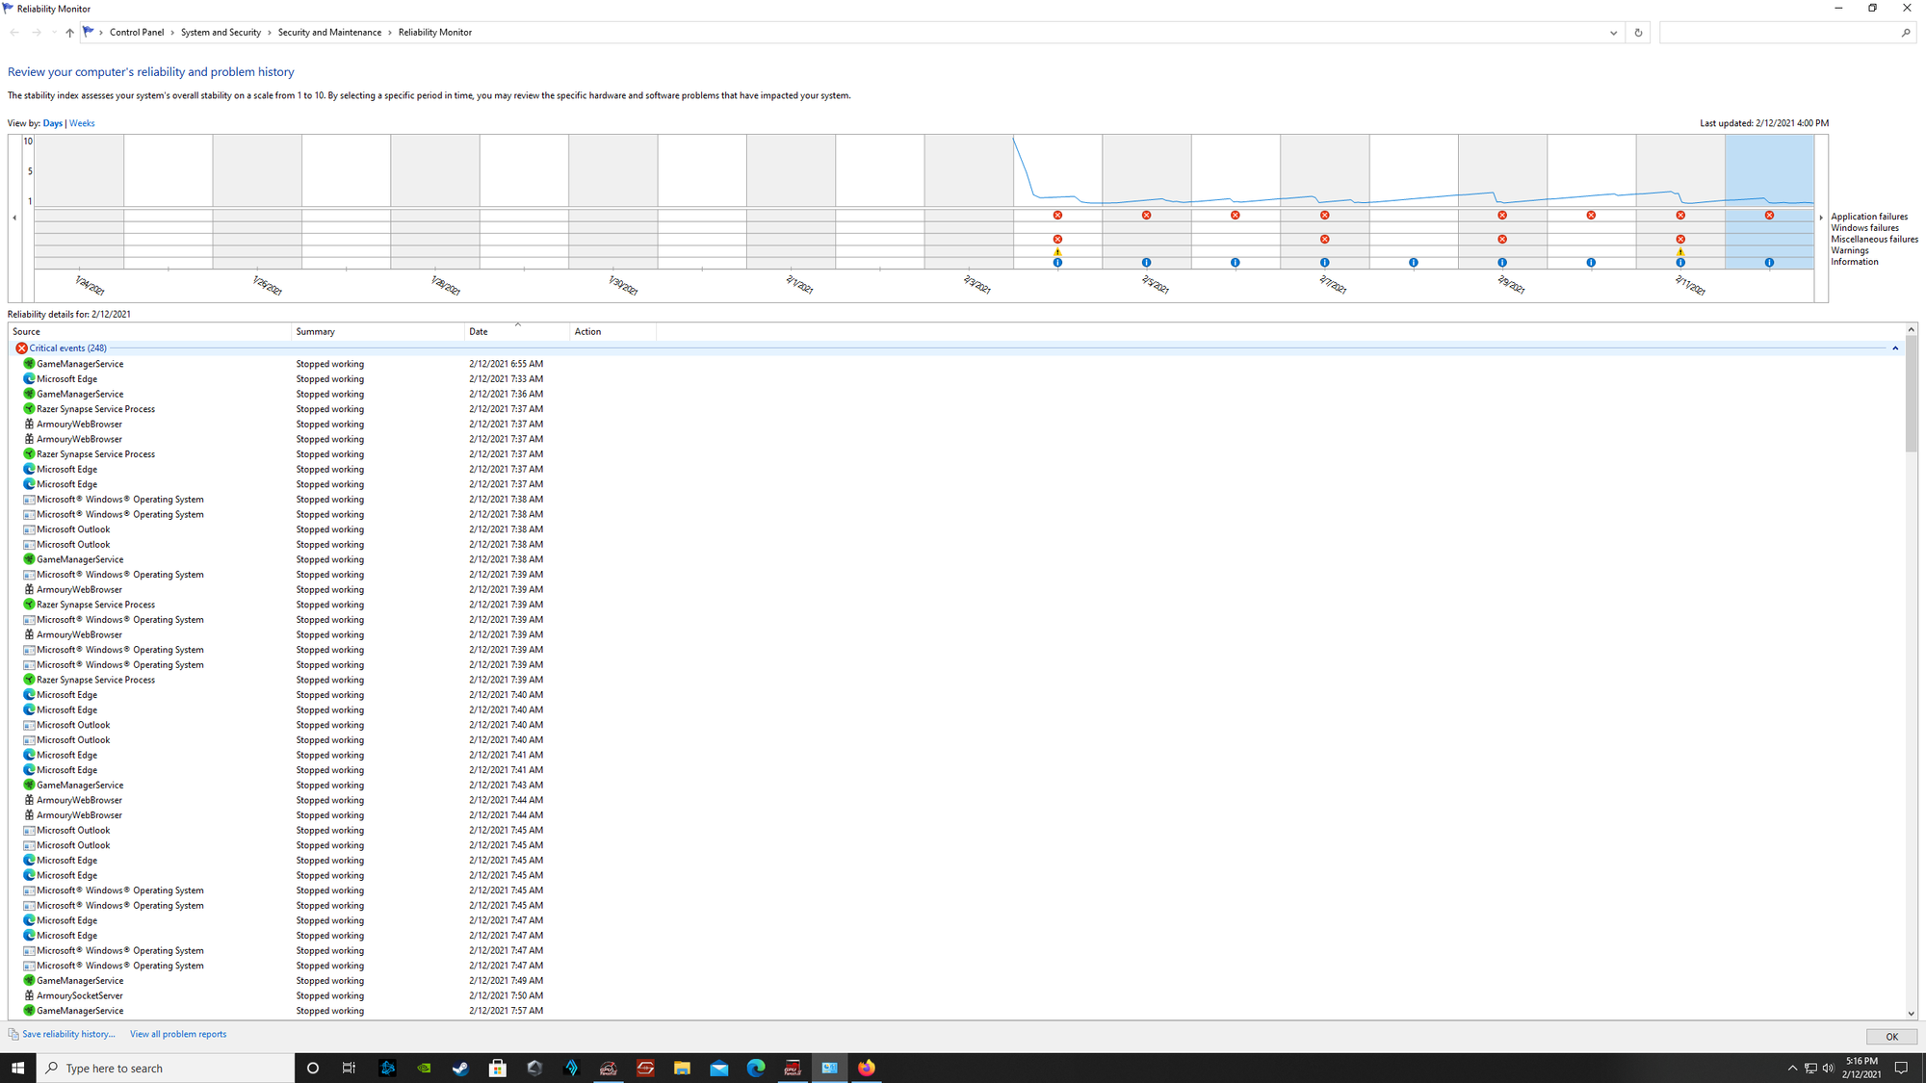Click into Control Panel search box

pyautogui.click(x=1780, y=33)
